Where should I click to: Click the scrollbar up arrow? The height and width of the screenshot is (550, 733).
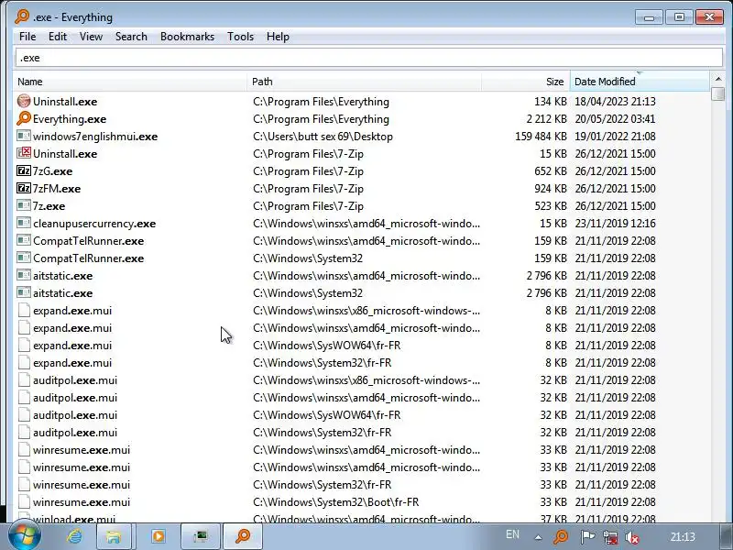(x=718, y=79)
